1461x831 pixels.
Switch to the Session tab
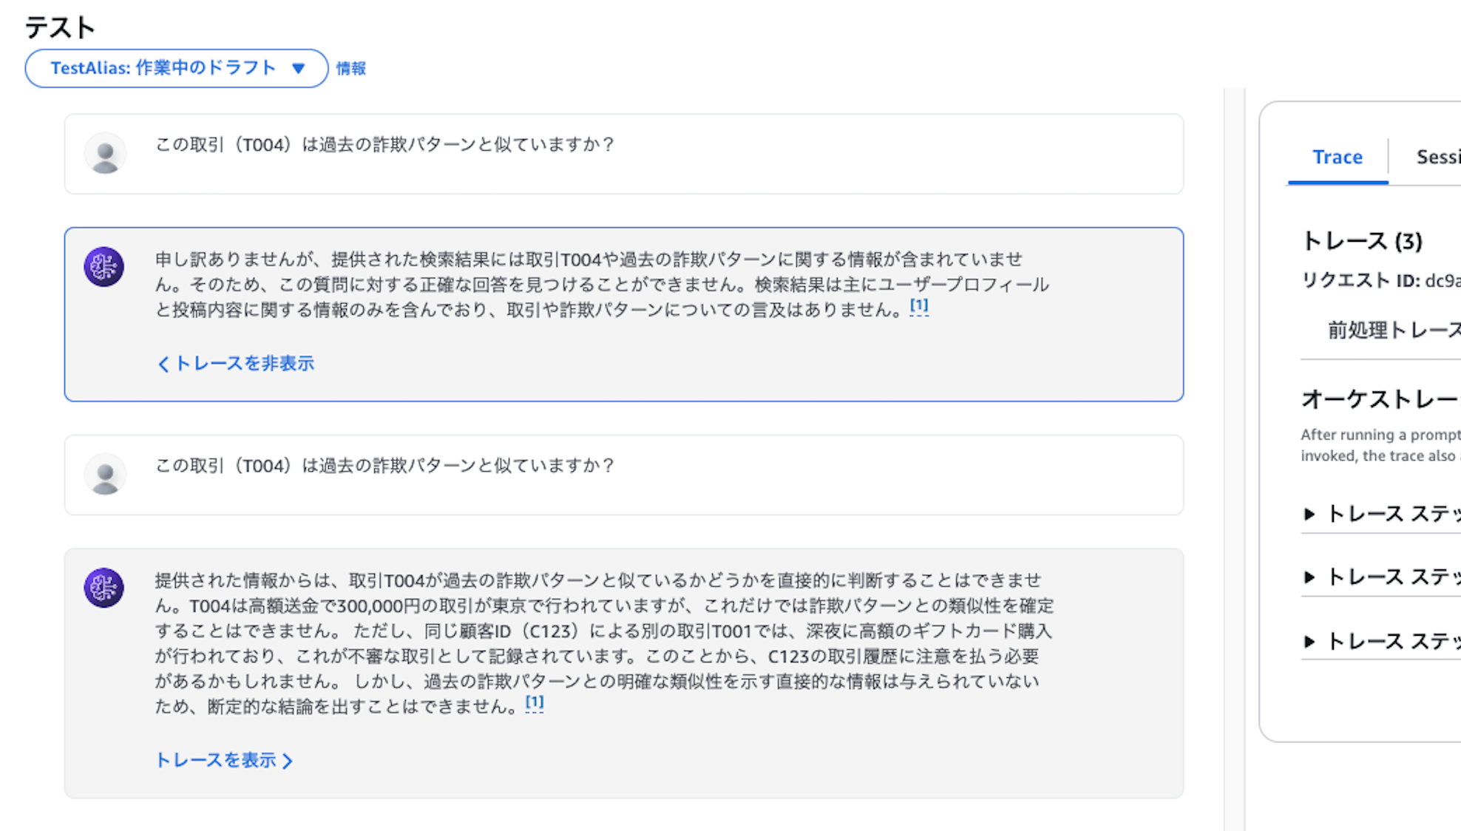1437,157
